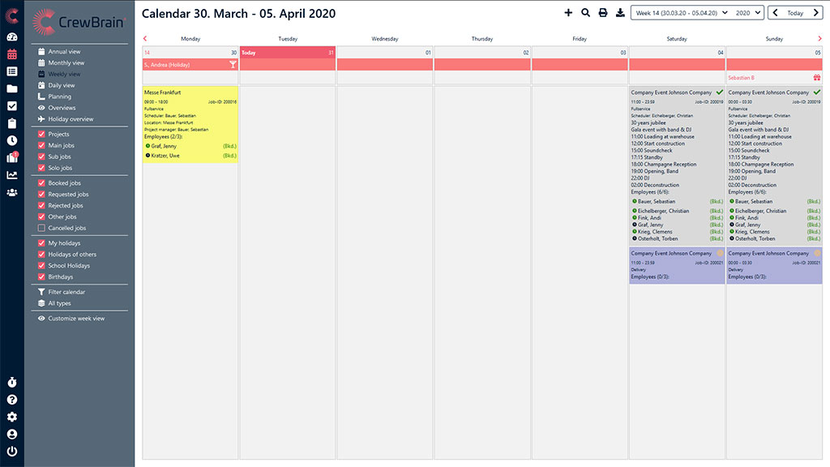Open the Holiday overview
The height and width of the screenshot is (467, 830).
71,119
